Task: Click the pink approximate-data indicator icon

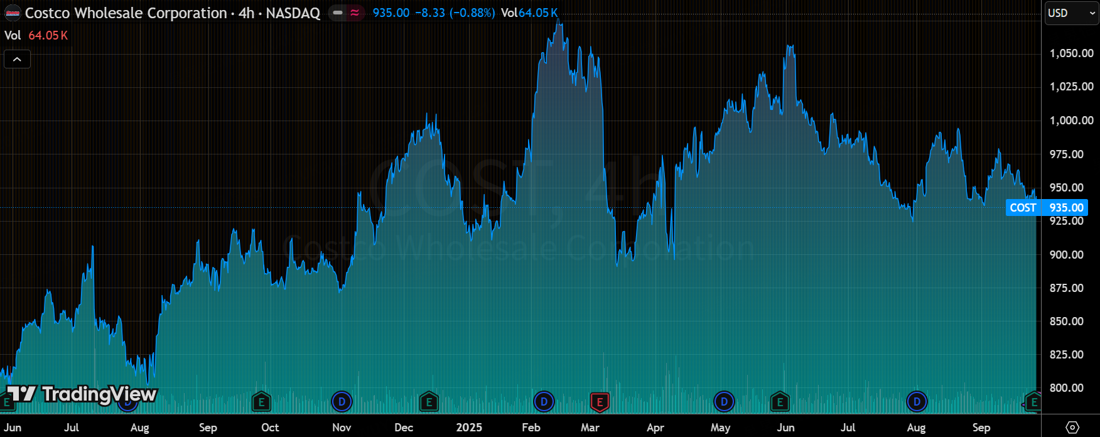Action: tap(355, 13)
